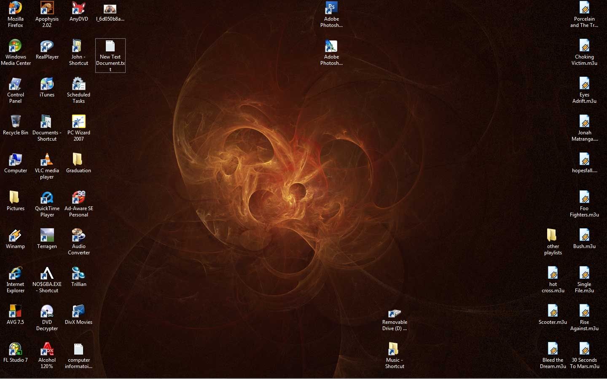The width and height of the screenshot is (607, 379).
Task: Click the PC Wizard 2007 icon
Action: tap(78, 122)
